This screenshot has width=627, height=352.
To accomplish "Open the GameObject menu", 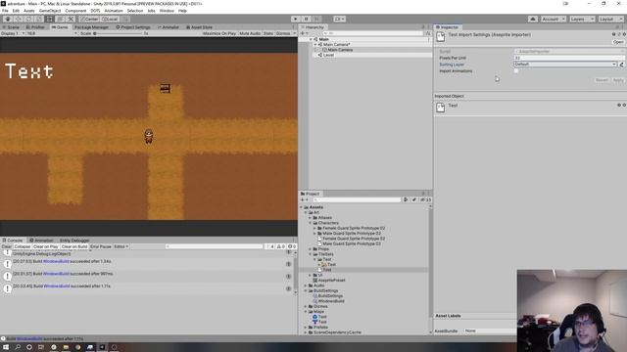I will tap(50, 11).
